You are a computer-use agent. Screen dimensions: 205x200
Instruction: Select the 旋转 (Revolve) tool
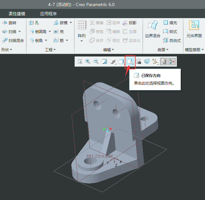coord(9,23)
